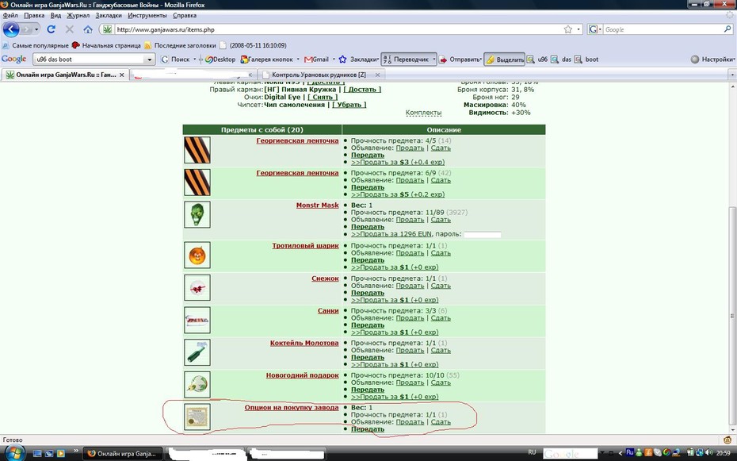Open the Санки item image

(x=197, y=321)
